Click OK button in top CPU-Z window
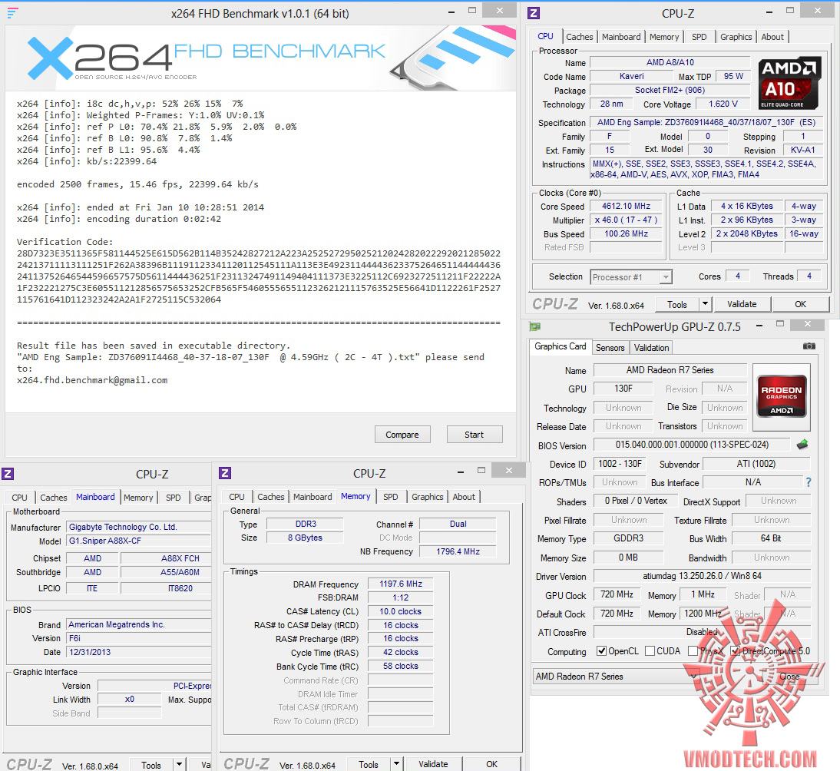The height and width of the screenshot is (771, 840). pos(800,304)
